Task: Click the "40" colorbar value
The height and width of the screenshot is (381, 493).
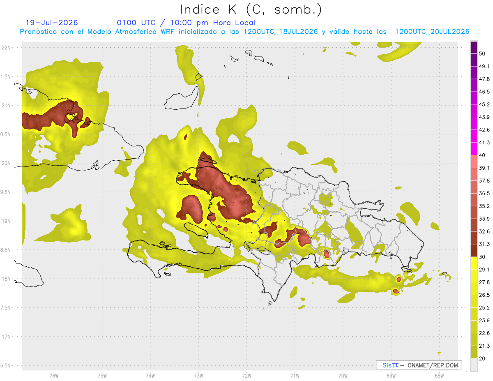Action: (483, 155)
